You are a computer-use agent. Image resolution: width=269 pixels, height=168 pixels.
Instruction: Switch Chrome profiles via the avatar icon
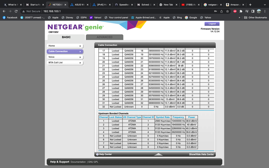pos(259,11)
